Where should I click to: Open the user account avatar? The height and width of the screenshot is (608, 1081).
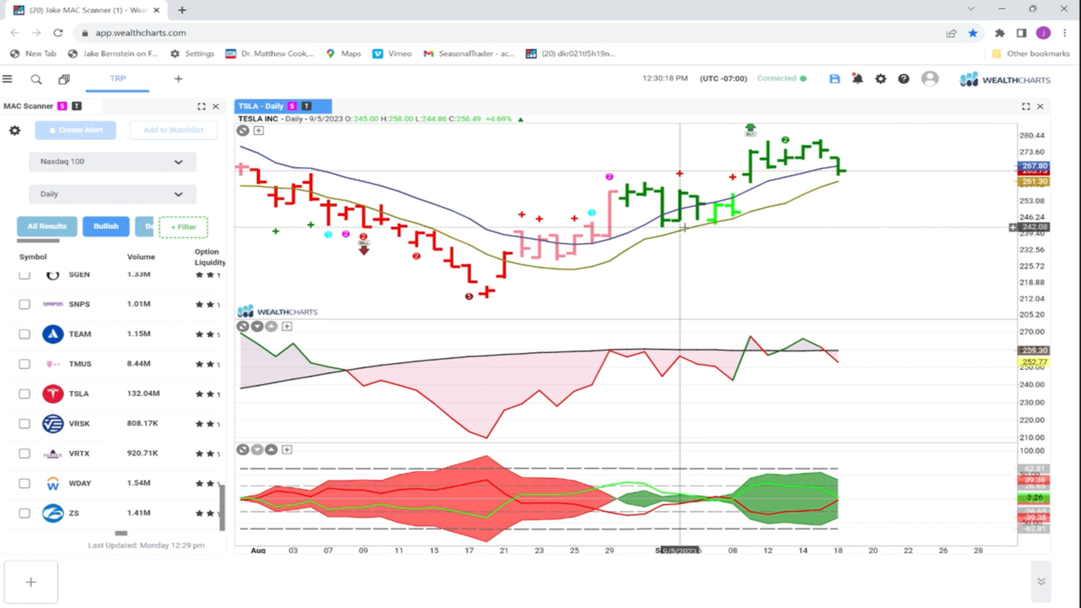tap(930, 79)
